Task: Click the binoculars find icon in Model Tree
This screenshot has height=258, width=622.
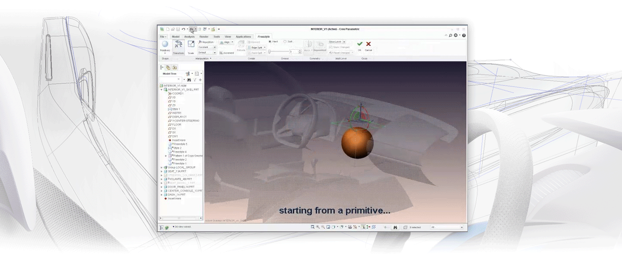Action: pyautogui.click(x=189, y=80)
